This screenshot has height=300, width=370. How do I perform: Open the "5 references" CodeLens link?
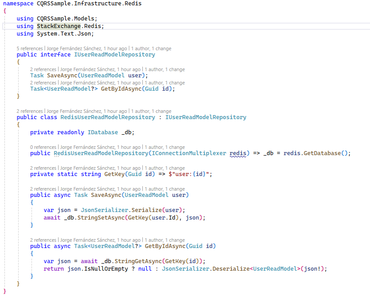[x=29, y=48]
